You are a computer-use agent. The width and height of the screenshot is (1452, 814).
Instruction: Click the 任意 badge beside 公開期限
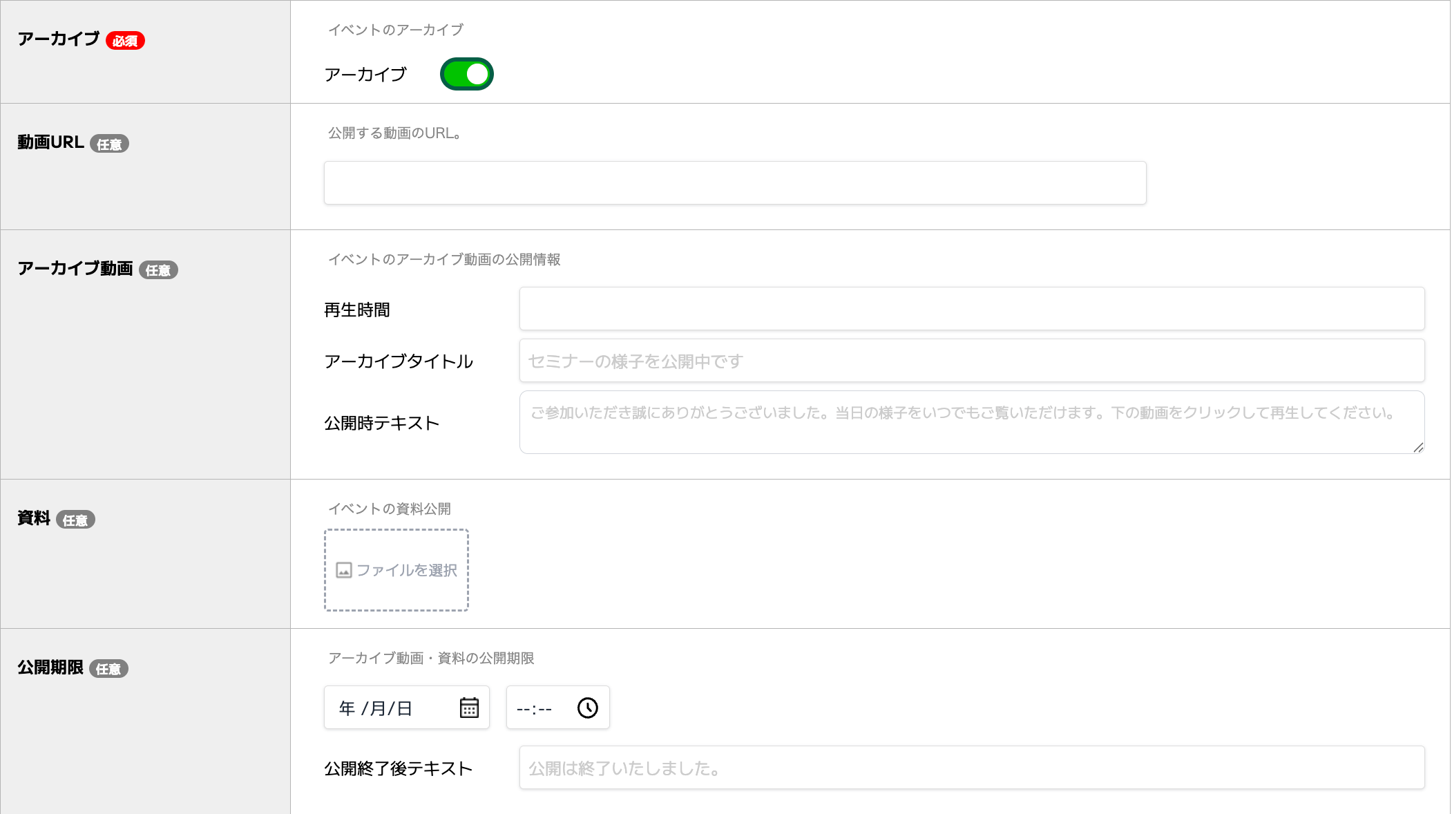108,668
